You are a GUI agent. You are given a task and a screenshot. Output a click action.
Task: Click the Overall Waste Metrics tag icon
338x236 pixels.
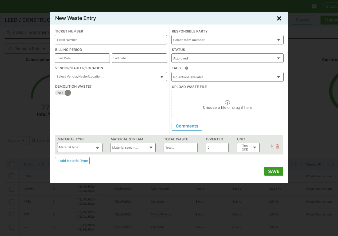(x=9, y=33)
